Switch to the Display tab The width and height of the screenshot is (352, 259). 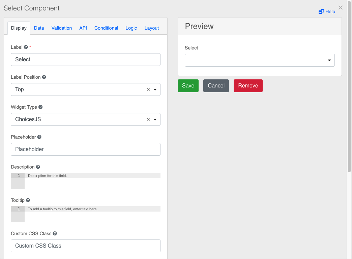coord(19,28)
